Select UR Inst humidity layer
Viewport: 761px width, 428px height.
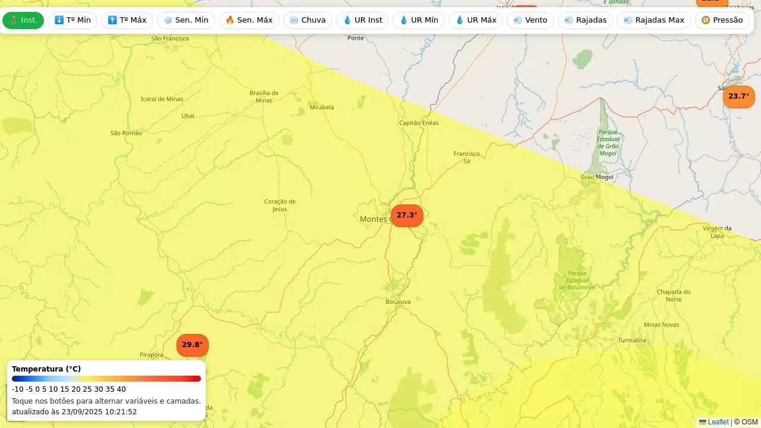pyautogui.click(x=362, y=20)
